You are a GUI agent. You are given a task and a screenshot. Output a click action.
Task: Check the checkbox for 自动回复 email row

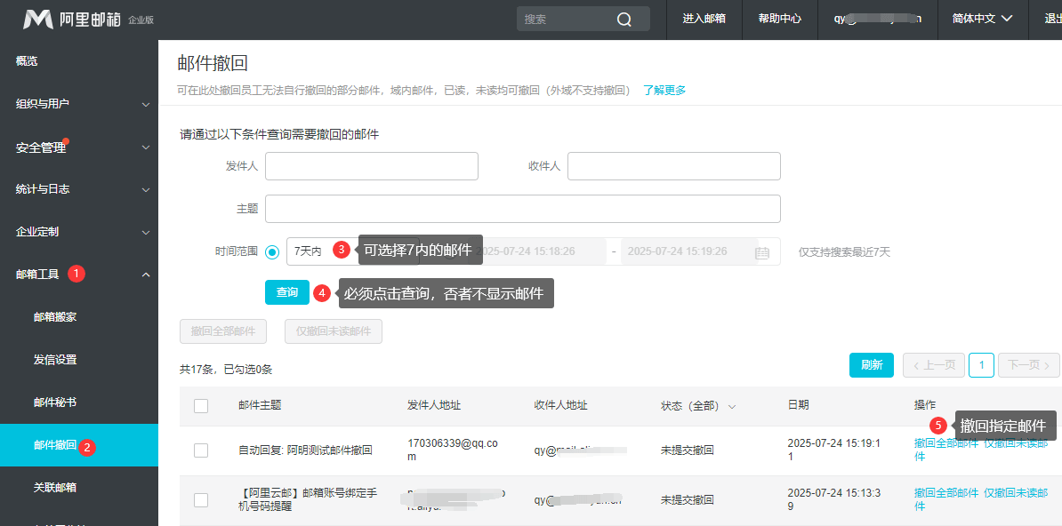(201, 450)
